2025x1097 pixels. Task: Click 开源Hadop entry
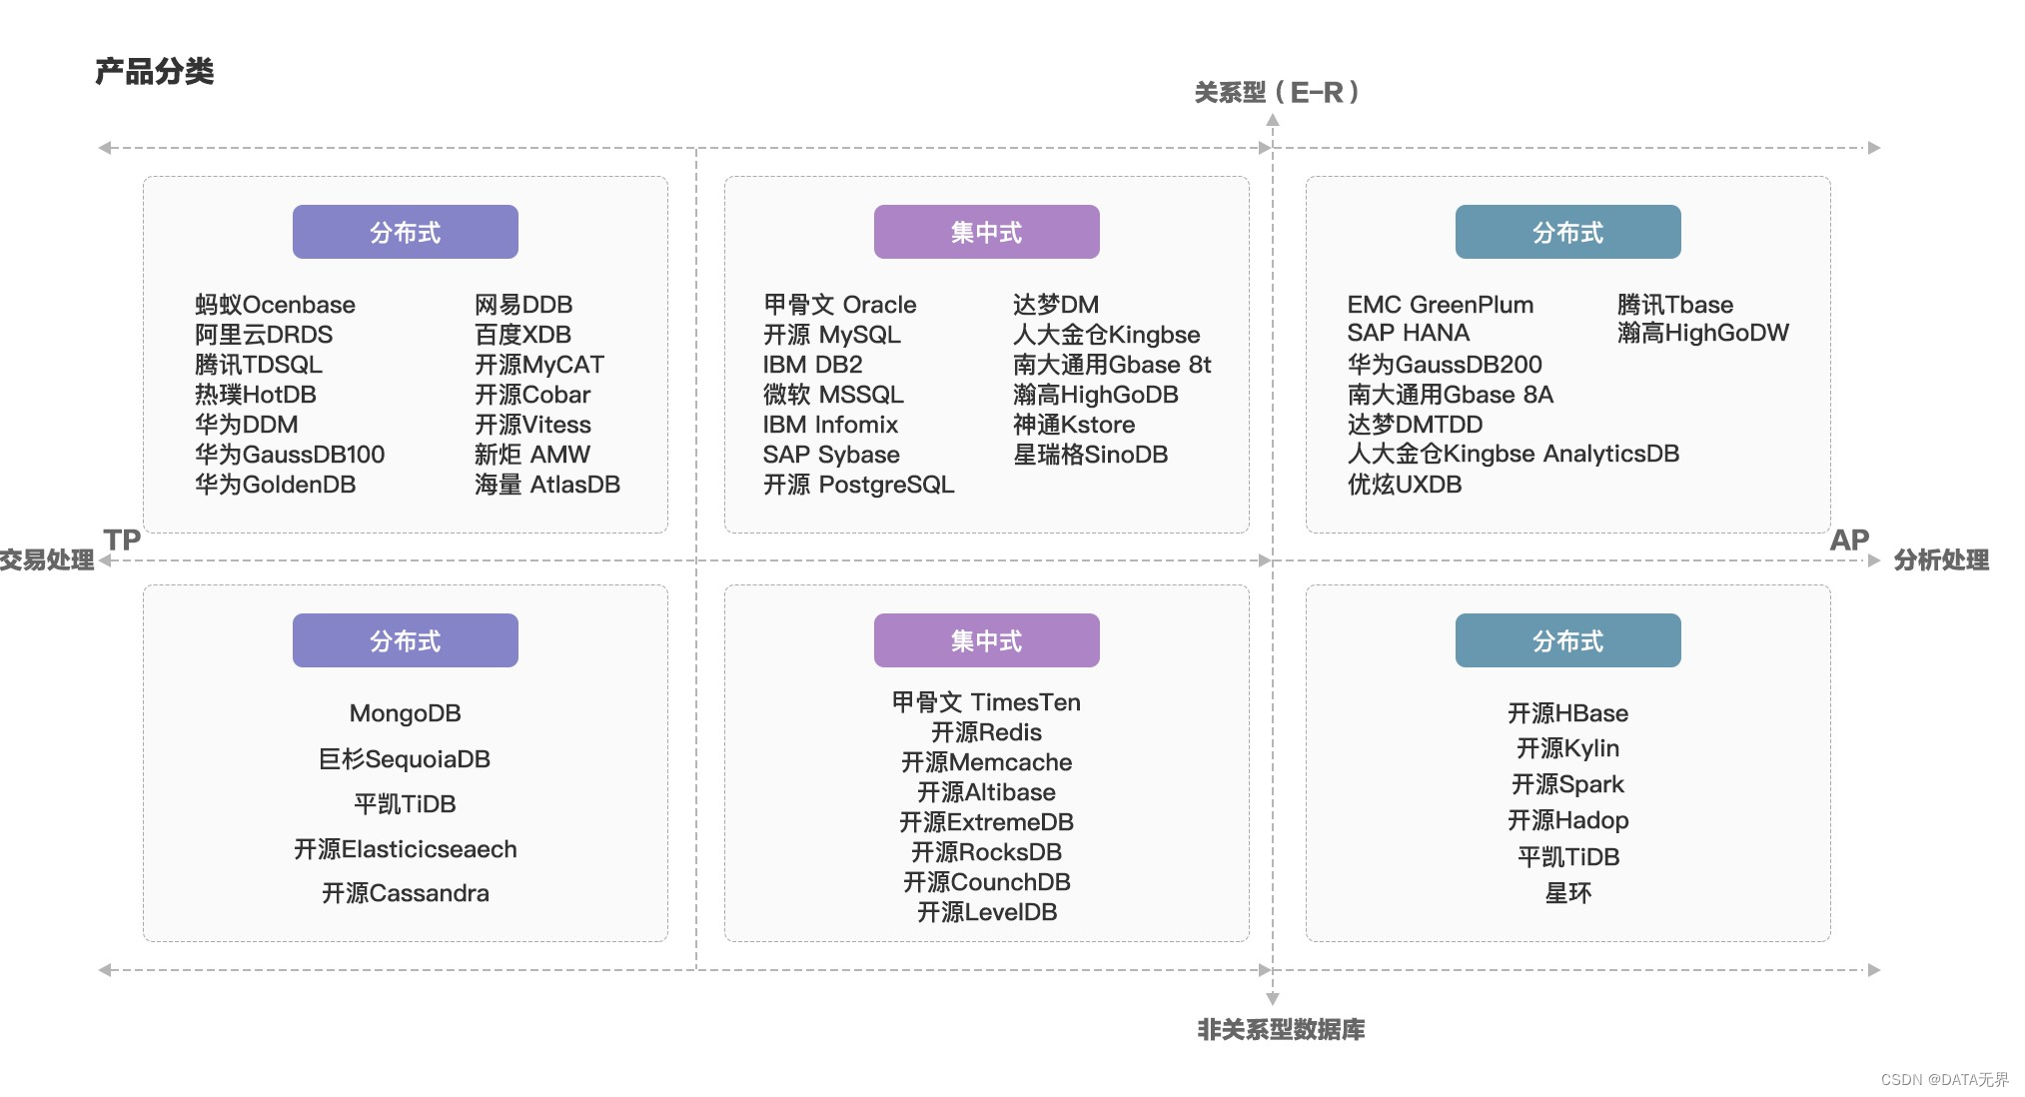pyautogui.click(x=1568, y=820)
